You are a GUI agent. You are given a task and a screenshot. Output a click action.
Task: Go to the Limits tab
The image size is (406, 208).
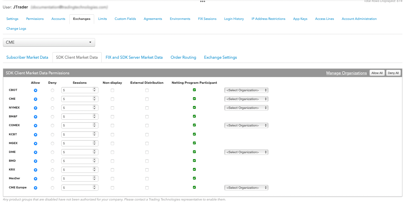coord(102,19)
